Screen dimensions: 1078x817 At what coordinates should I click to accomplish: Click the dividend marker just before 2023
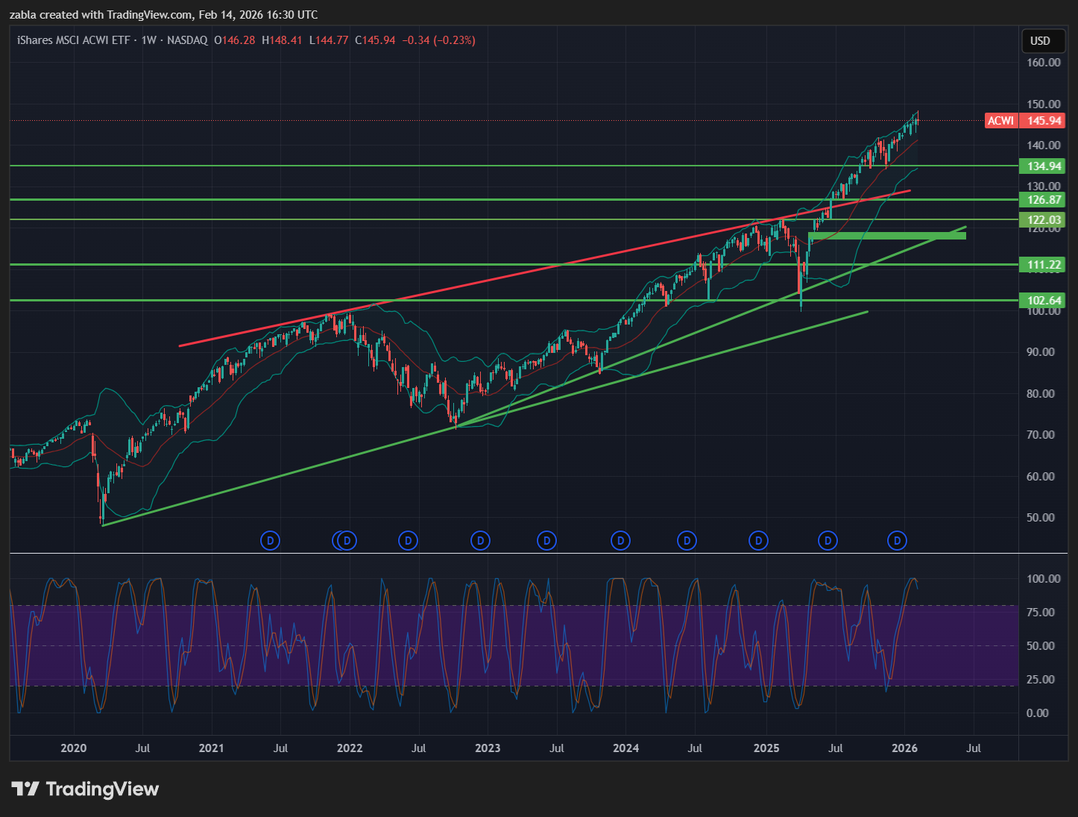481,540
